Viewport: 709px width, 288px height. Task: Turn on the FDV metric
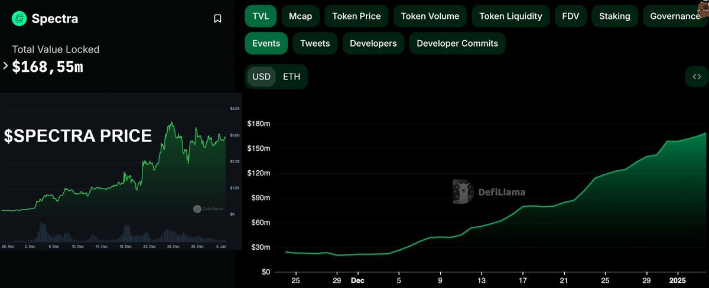[571, 16]
